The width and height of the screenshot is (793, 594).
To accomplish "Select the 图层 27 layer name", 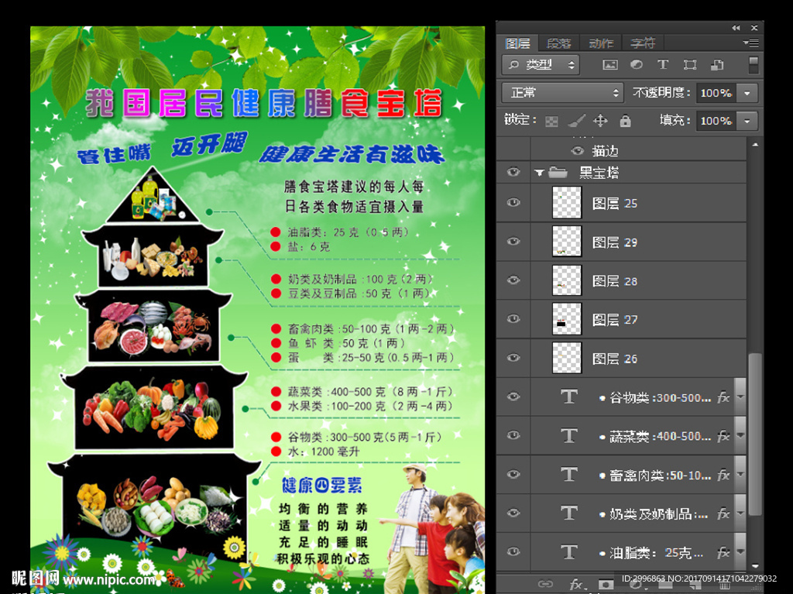I will click(x=614, y=320).
